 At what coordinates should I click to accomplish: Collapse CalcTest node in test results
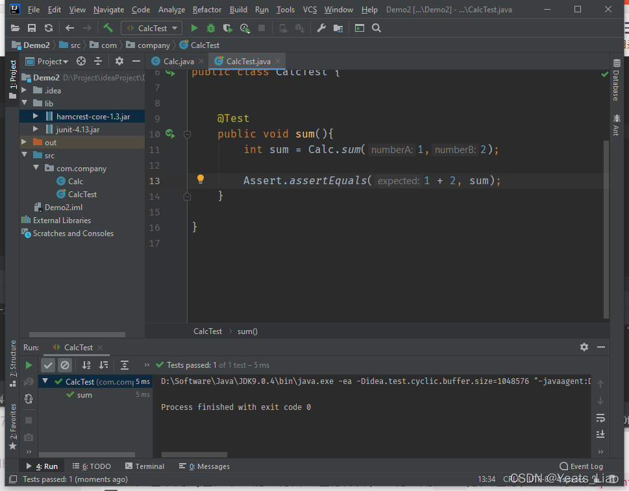(x=45, y=381)
